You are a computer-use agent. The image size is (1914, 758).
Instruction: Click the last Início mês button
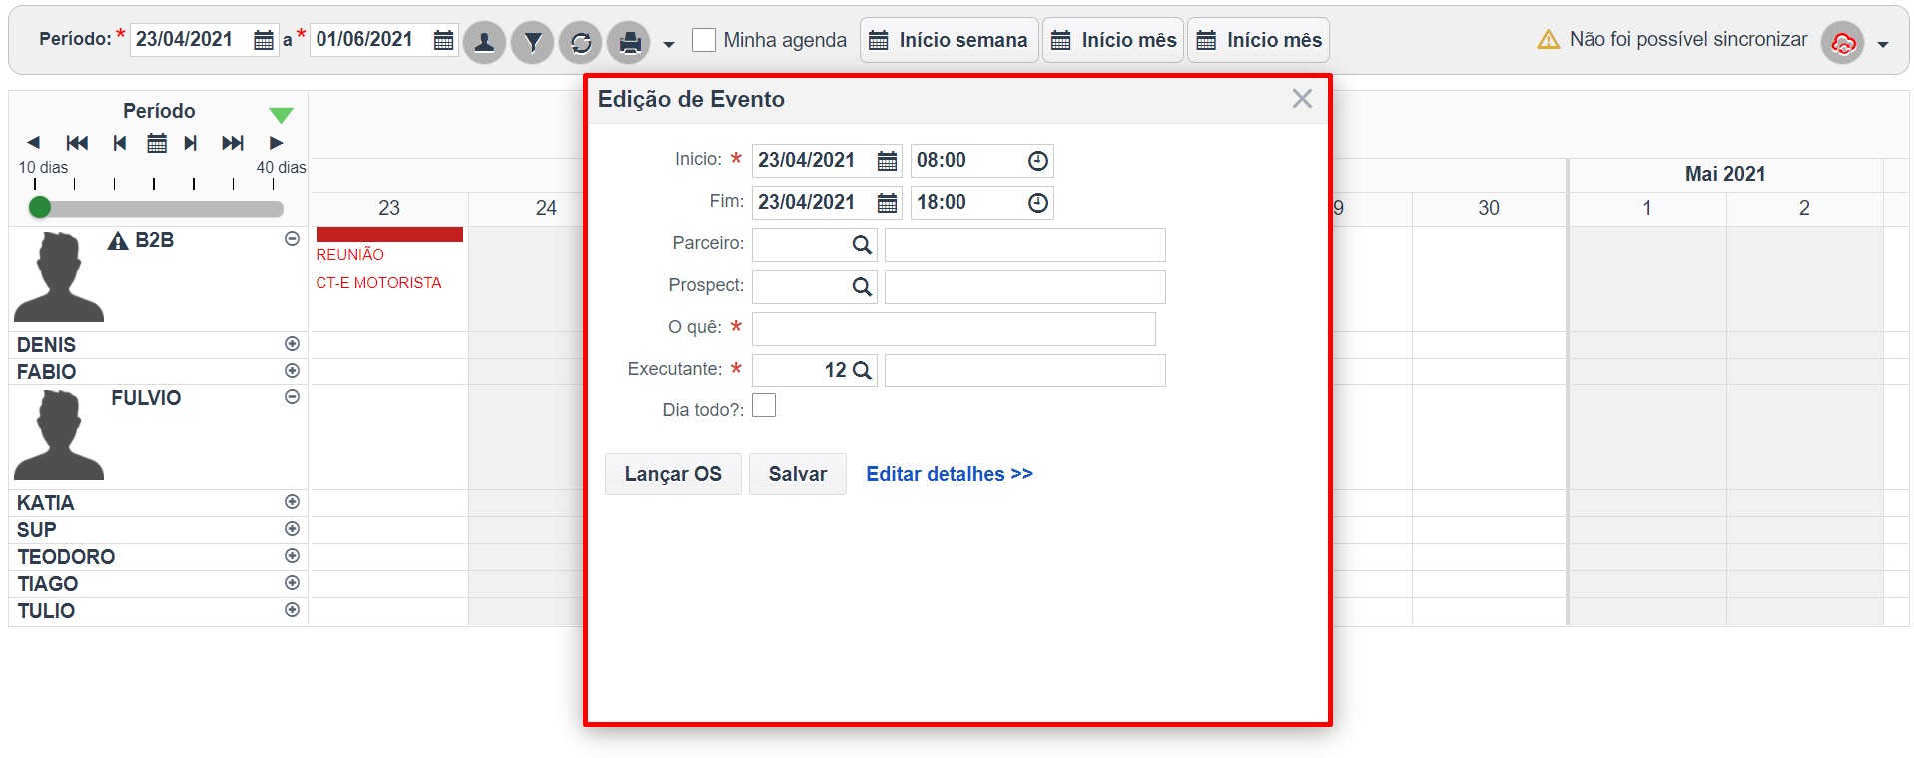[x=1258, y=40]
